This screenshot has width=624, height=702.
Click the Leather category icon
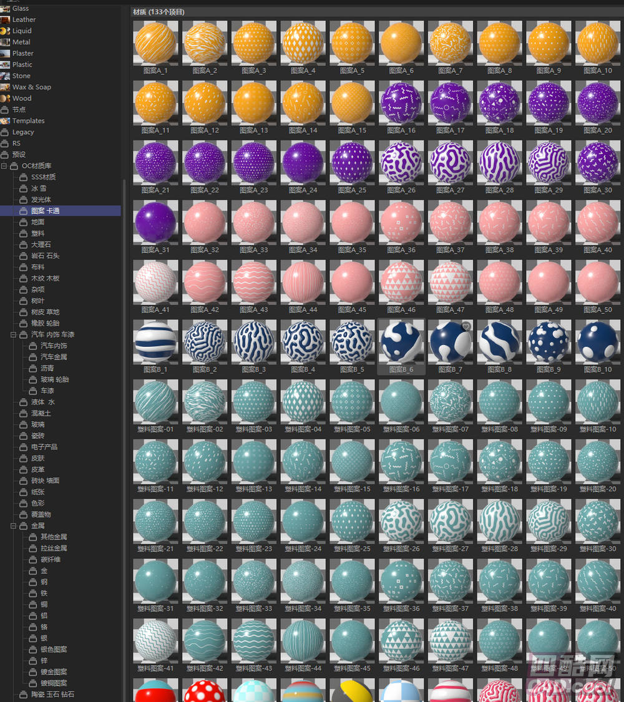pos(5,19)
